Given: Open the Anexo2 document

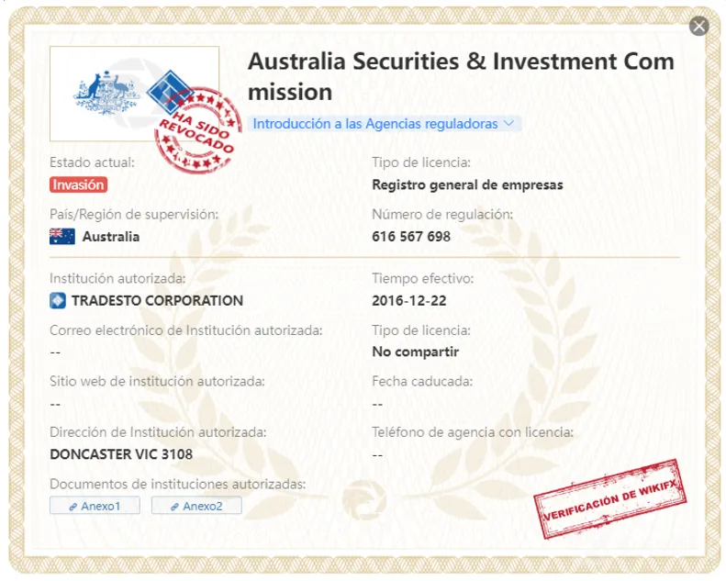Looking at the screenshot, I should click(x=196, y=506).
